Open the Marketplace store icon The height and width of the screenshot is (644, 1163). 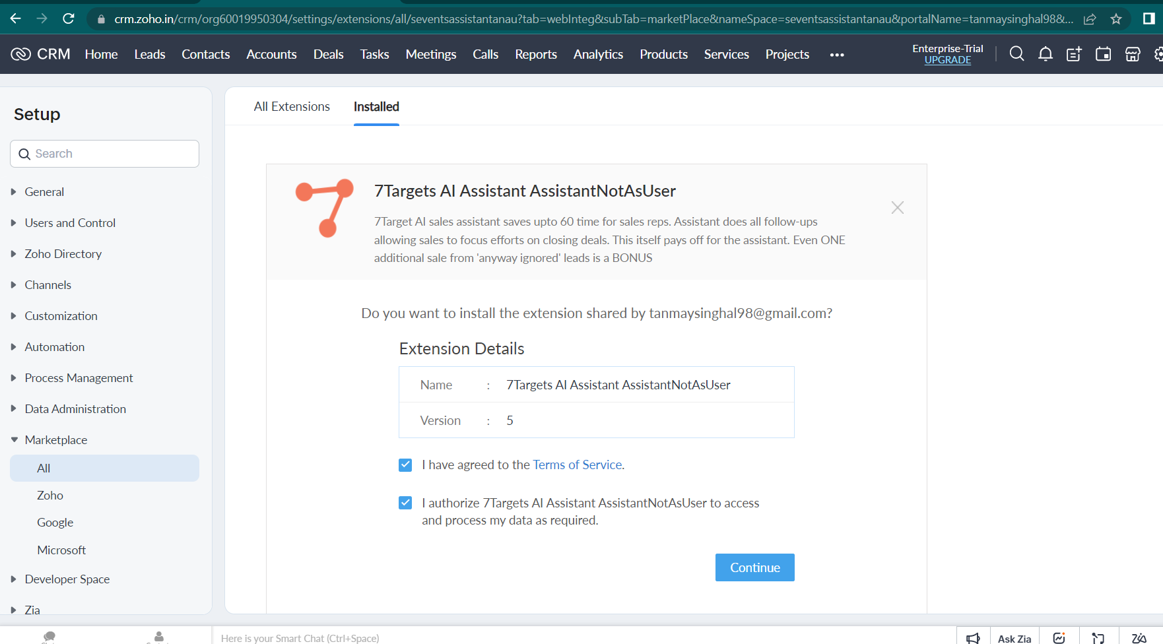pos(1132,54)
